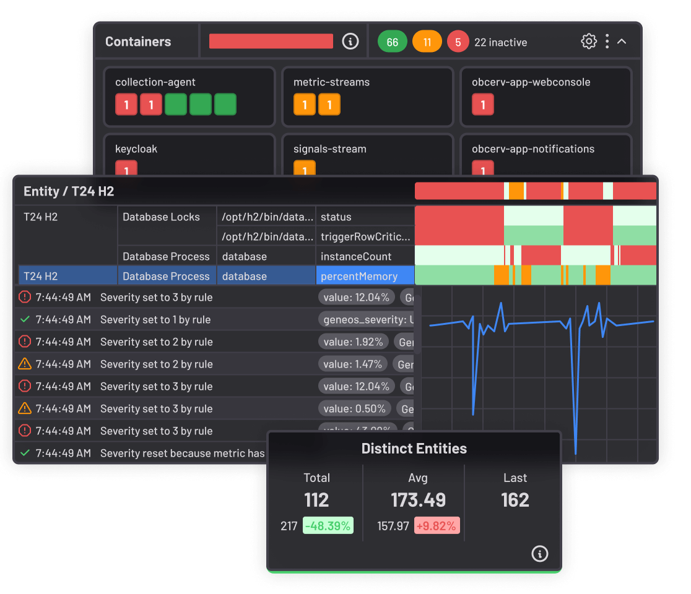Image resolution: width=691 pixels, height=594 pixels.
Task: Click the 22 inactive label
Action: click(500, 43)
